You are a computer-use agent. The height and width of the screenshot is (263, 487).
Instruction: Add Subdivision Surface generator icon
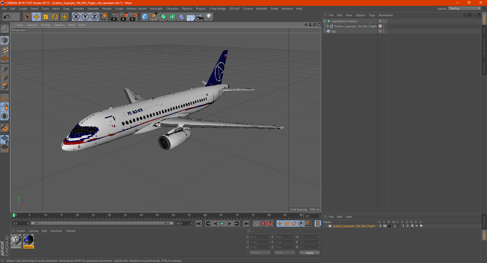click(x=163, y=17)
